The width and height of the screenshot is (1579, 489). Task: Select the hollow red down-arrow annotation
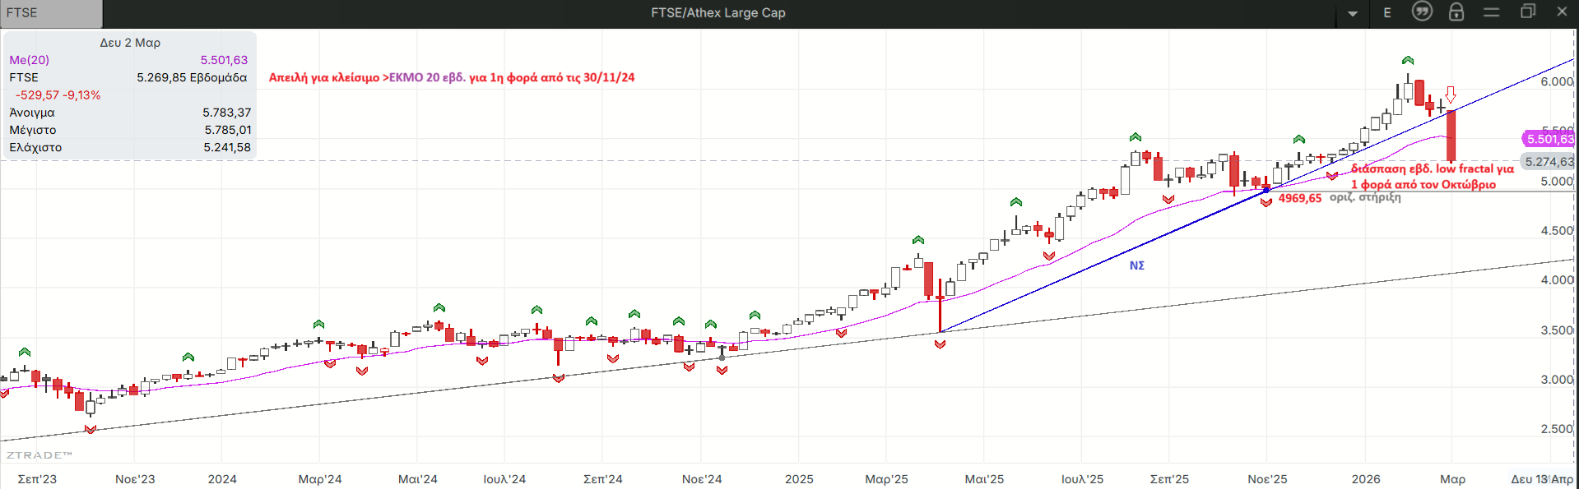coord(1451,95)
